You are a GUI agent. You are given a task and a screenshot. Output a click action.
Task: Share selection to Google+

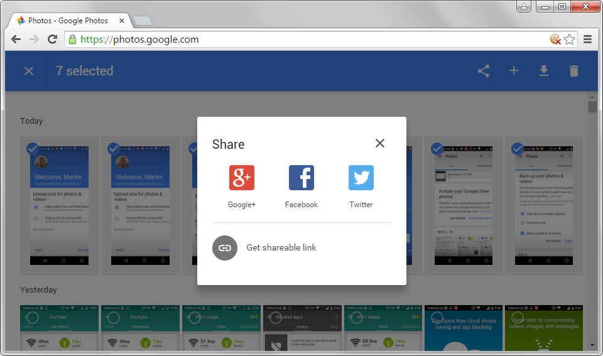click(241, 178)
